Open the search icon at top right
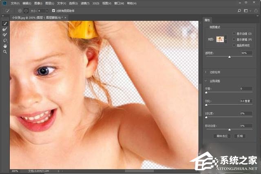Image resolution: width=261 pixels, height=174 pixels. tap(238, 10)
